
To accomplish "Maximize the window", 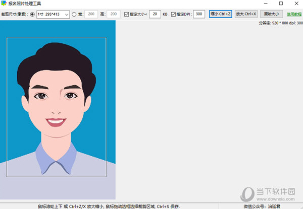I will [x=281, y=4].
